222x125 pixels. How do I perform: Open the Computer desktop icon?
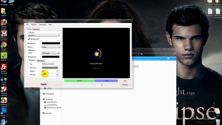tap(4, 2)
